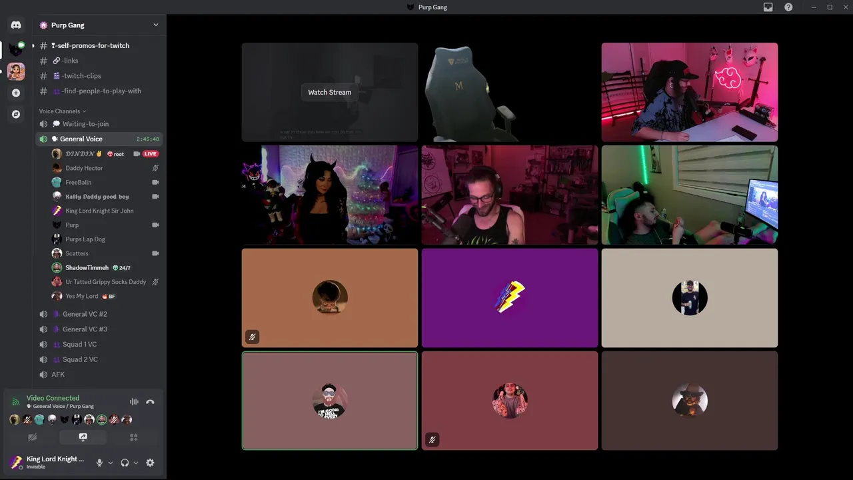Deafen with the headphones button
The height and width of the screenshot is (480, 853).
125,463
